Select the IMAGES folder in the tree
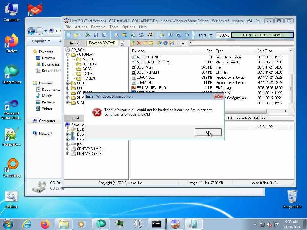The image size is (307, 230). 89,78
